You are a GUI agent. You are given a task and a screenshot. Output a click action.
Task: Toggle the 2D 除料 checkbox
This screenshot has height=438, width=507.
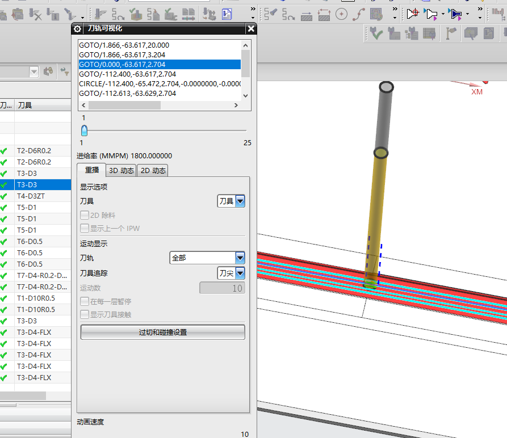85,216
